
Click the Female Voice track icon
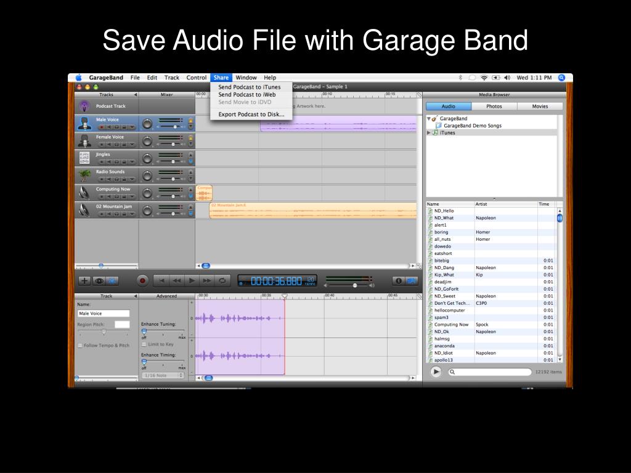tap(84, 141)
